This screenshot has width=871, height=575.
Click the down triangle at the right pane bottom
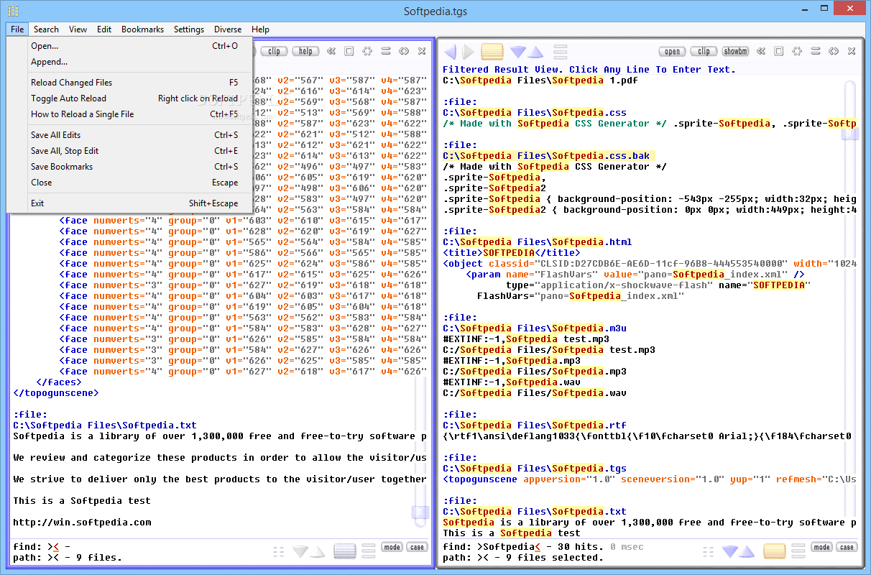(x=730, y=551)
